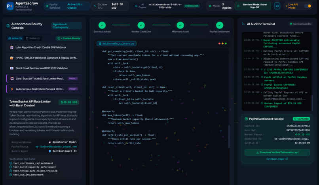
Task: Click the Autonomous Bounty Genesis file icon
Action: point(8,26)
